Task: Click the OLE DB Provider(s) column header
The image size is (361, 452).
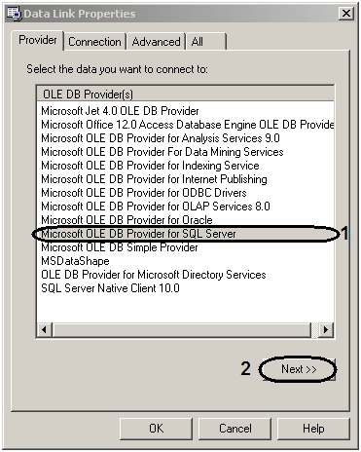Action: pyautogui.click(x=185, y=94)
